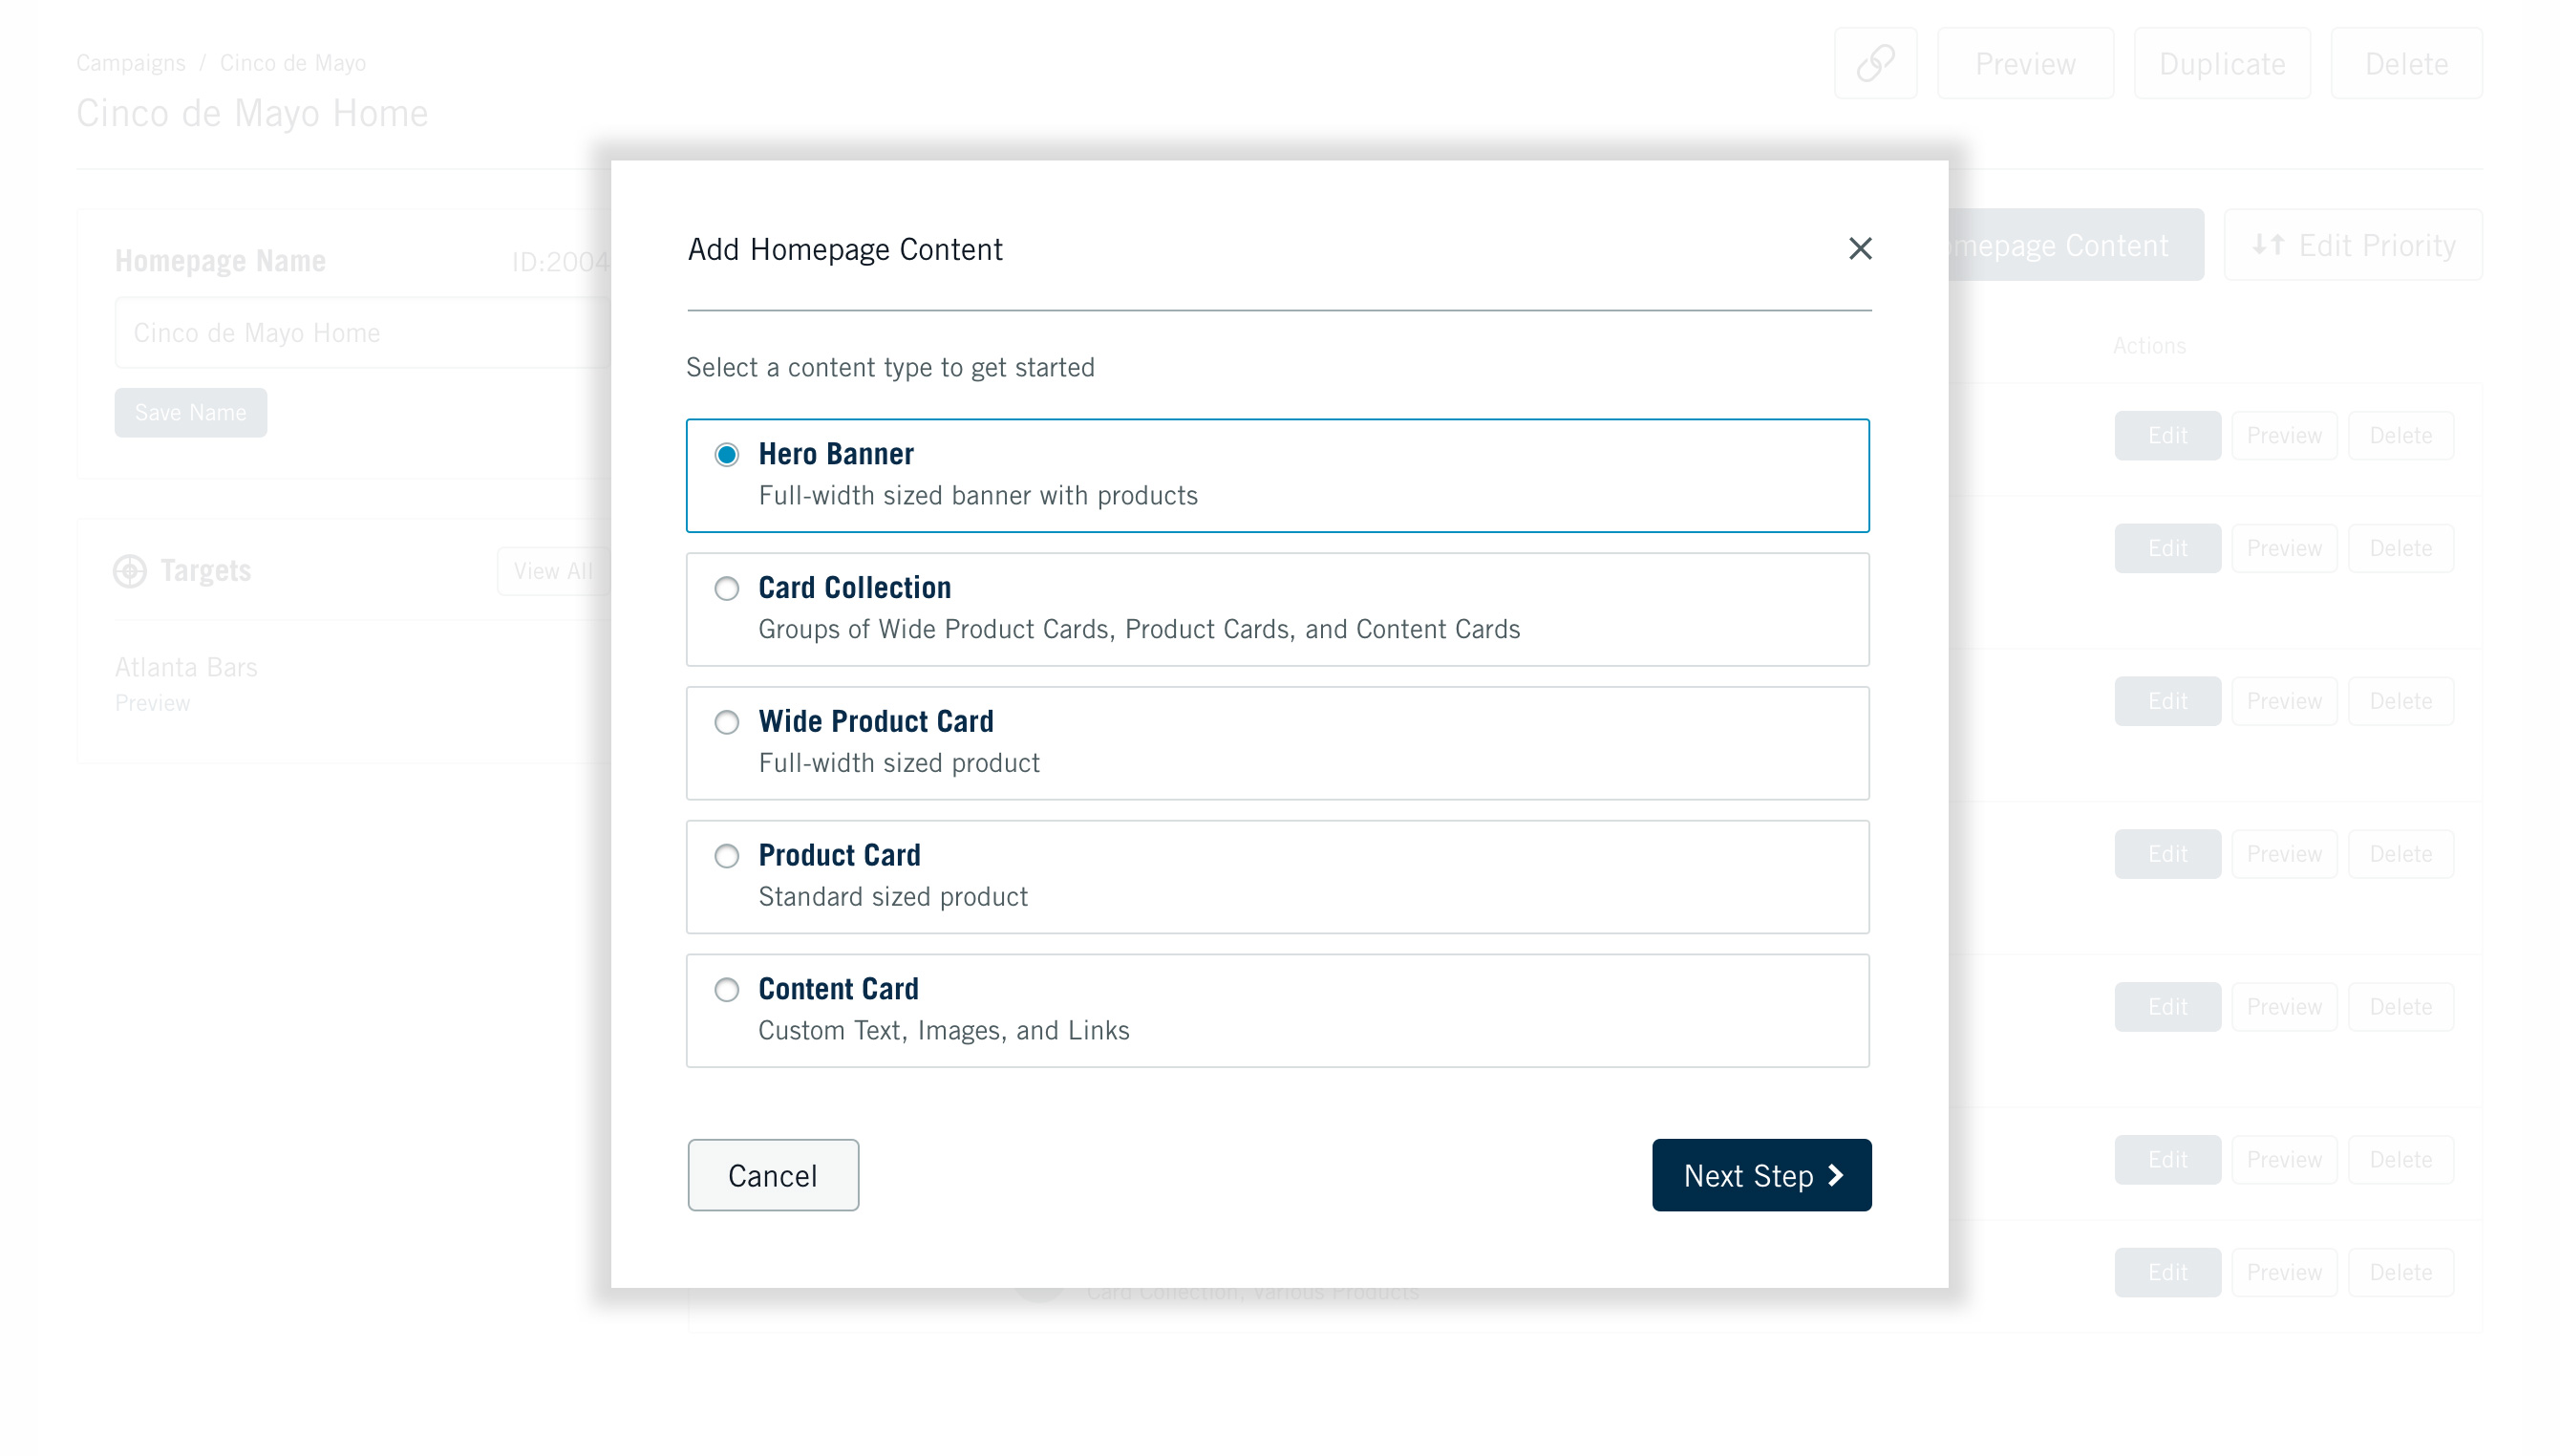This screenshot has width=2560, height=1456.
Task: Click the Preview button in header
Action: pyautogui.click(x=2025, y=63)
